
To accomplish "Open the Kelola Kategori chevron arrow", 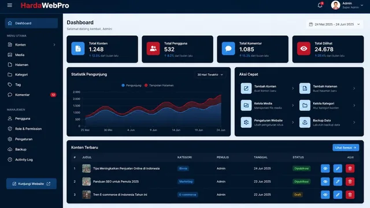I will point(354,105).
